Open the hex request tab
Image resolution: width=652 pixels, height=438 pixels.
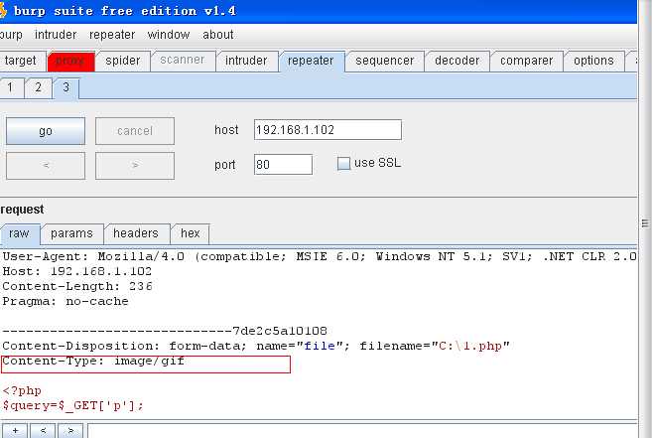tap(191, 233)
